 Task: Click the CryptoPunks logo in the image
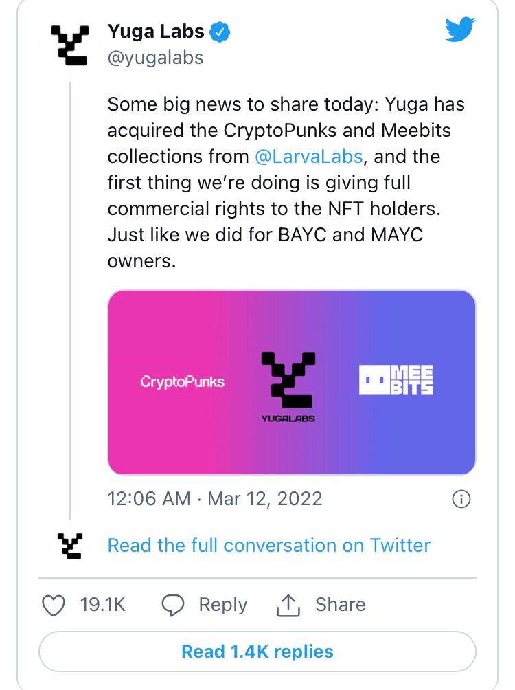click(182, 381)
